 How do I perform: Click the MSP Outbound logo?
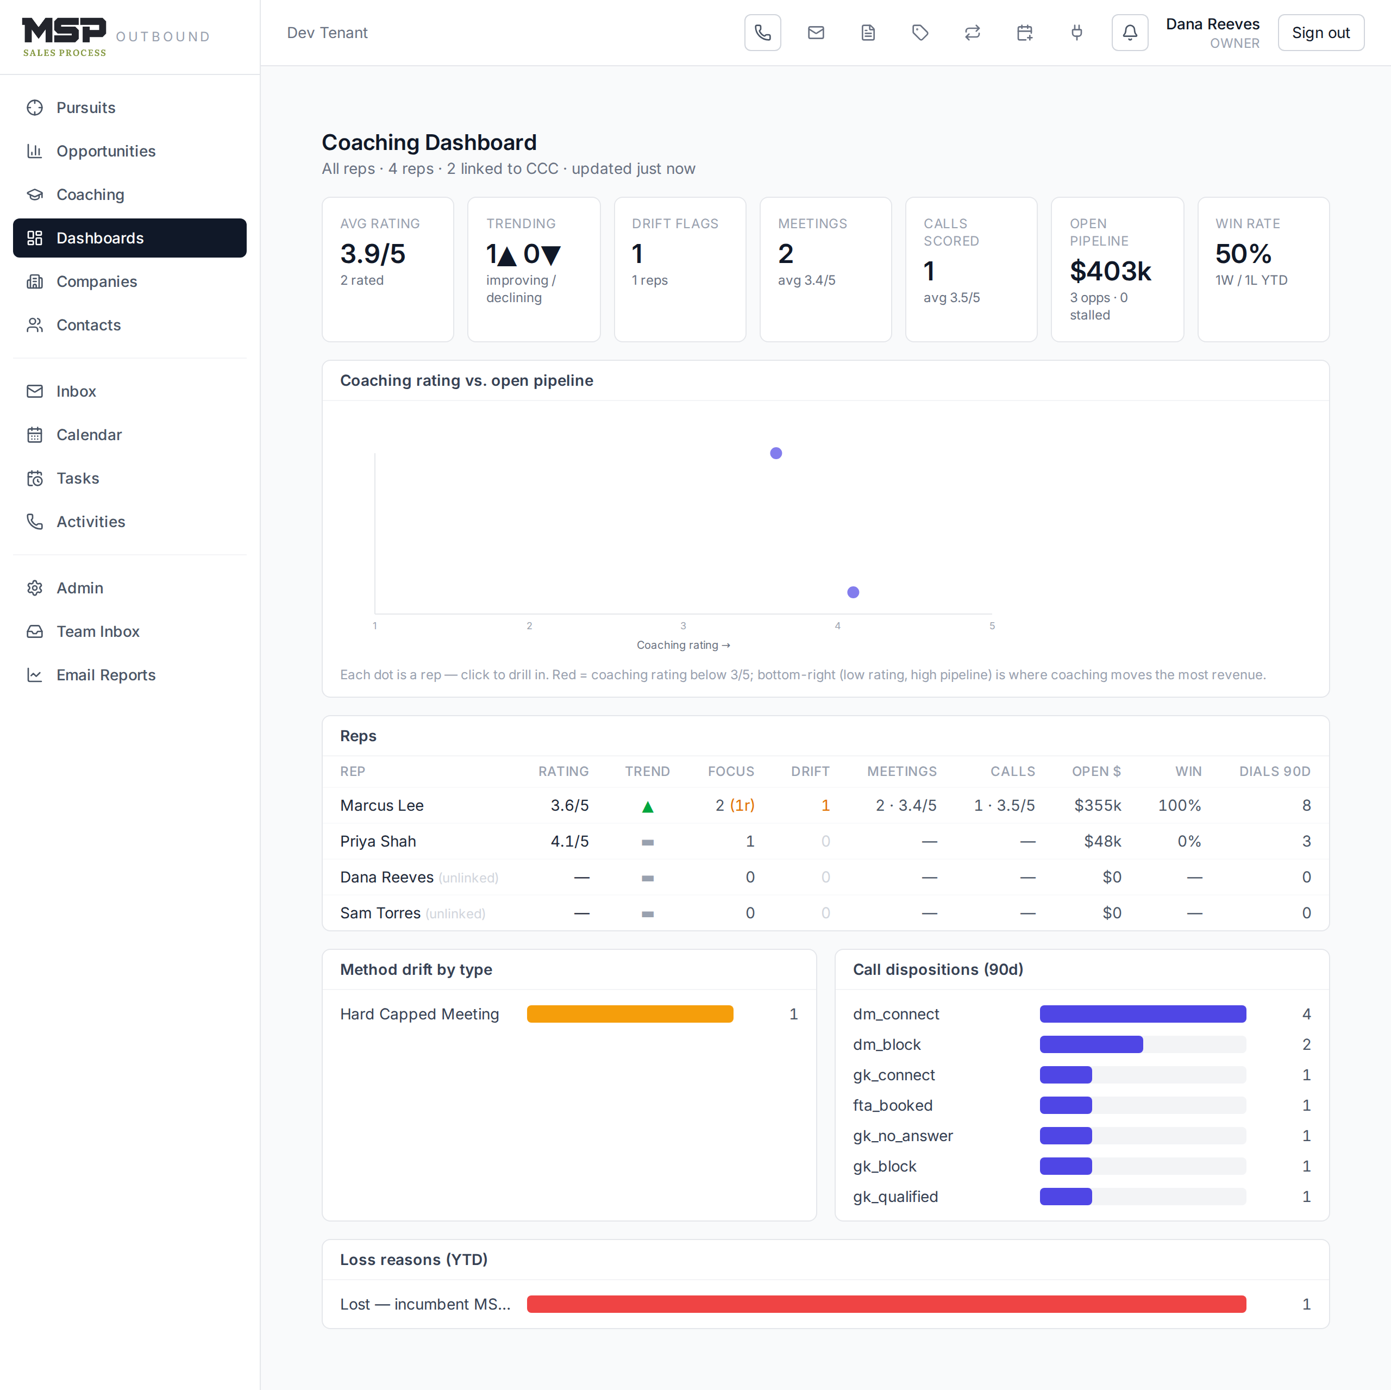click(x=116, y=37)
